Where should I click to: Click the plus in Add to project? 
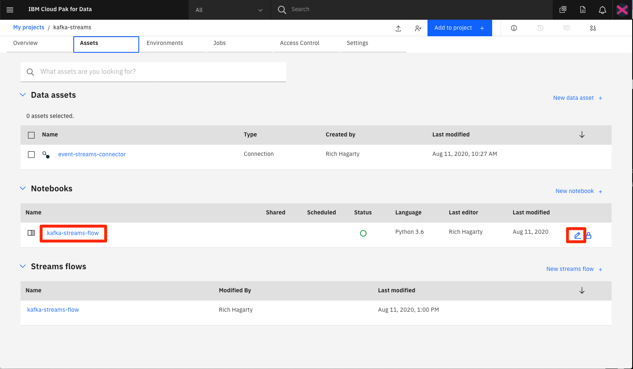coord(482,28)
